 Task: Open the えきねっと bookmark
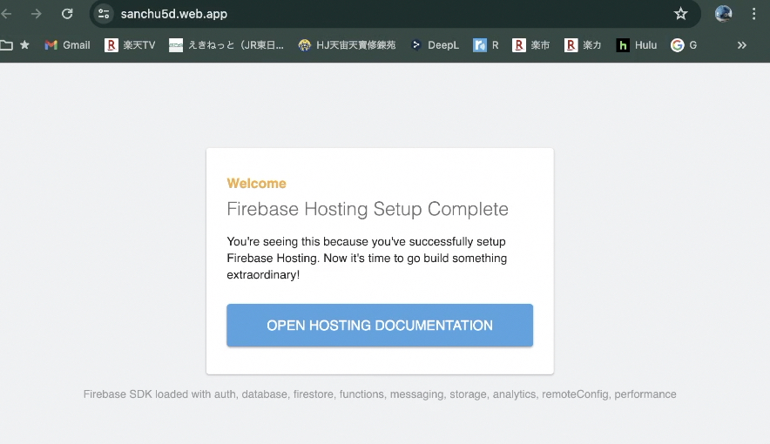pyautogui.click(x=226, y=45)
